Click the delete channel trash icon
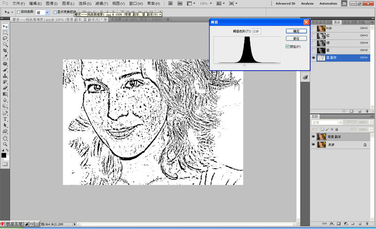 367,111
